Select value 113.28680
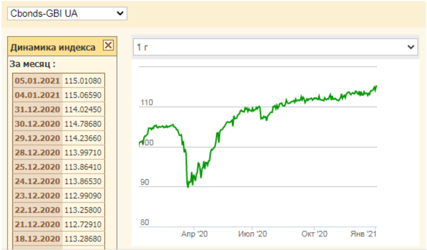 (x=83, y=239)
